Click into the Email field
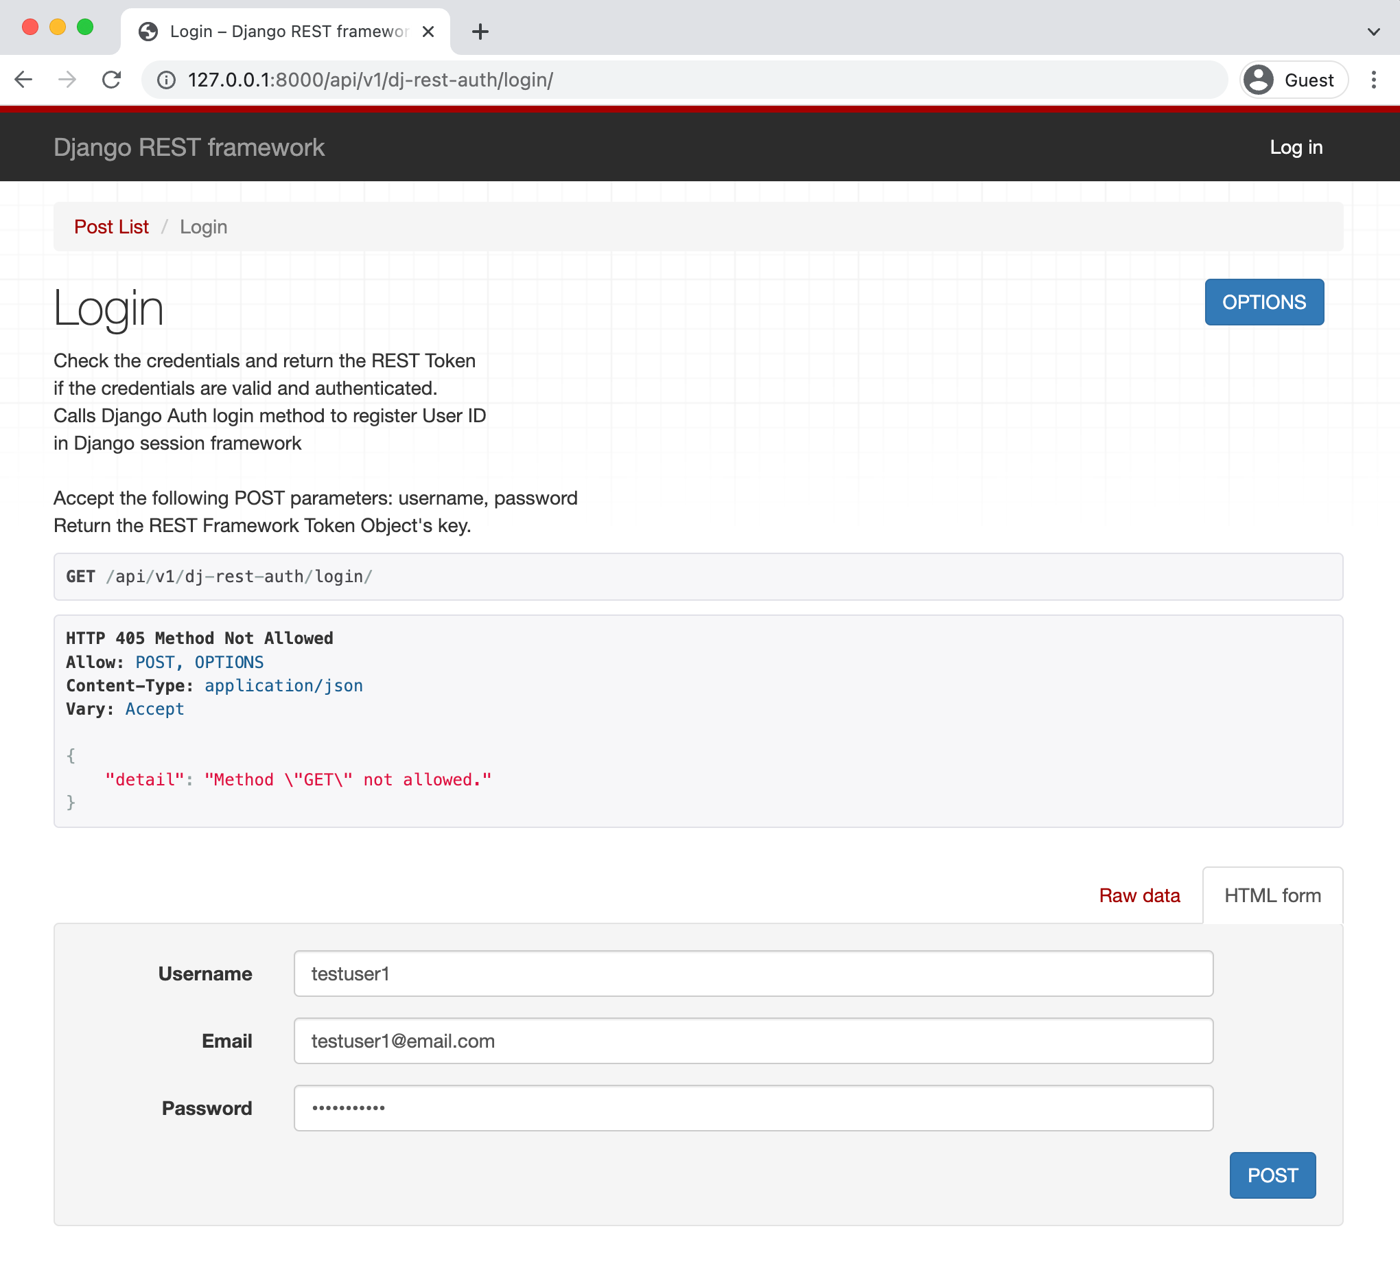 (753, 1041)
